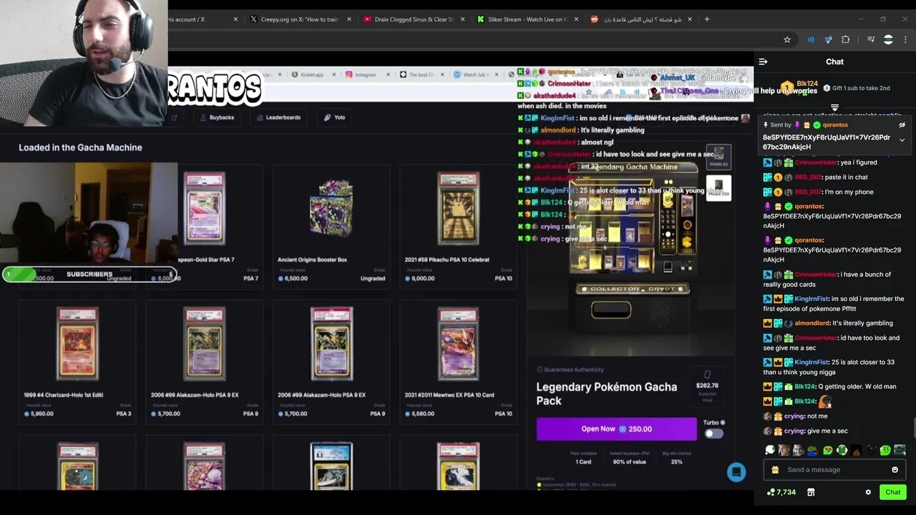Switch to the Reddit Arabic-titled tab
This screenshot has width=916, height=515.
coord(640,19)
